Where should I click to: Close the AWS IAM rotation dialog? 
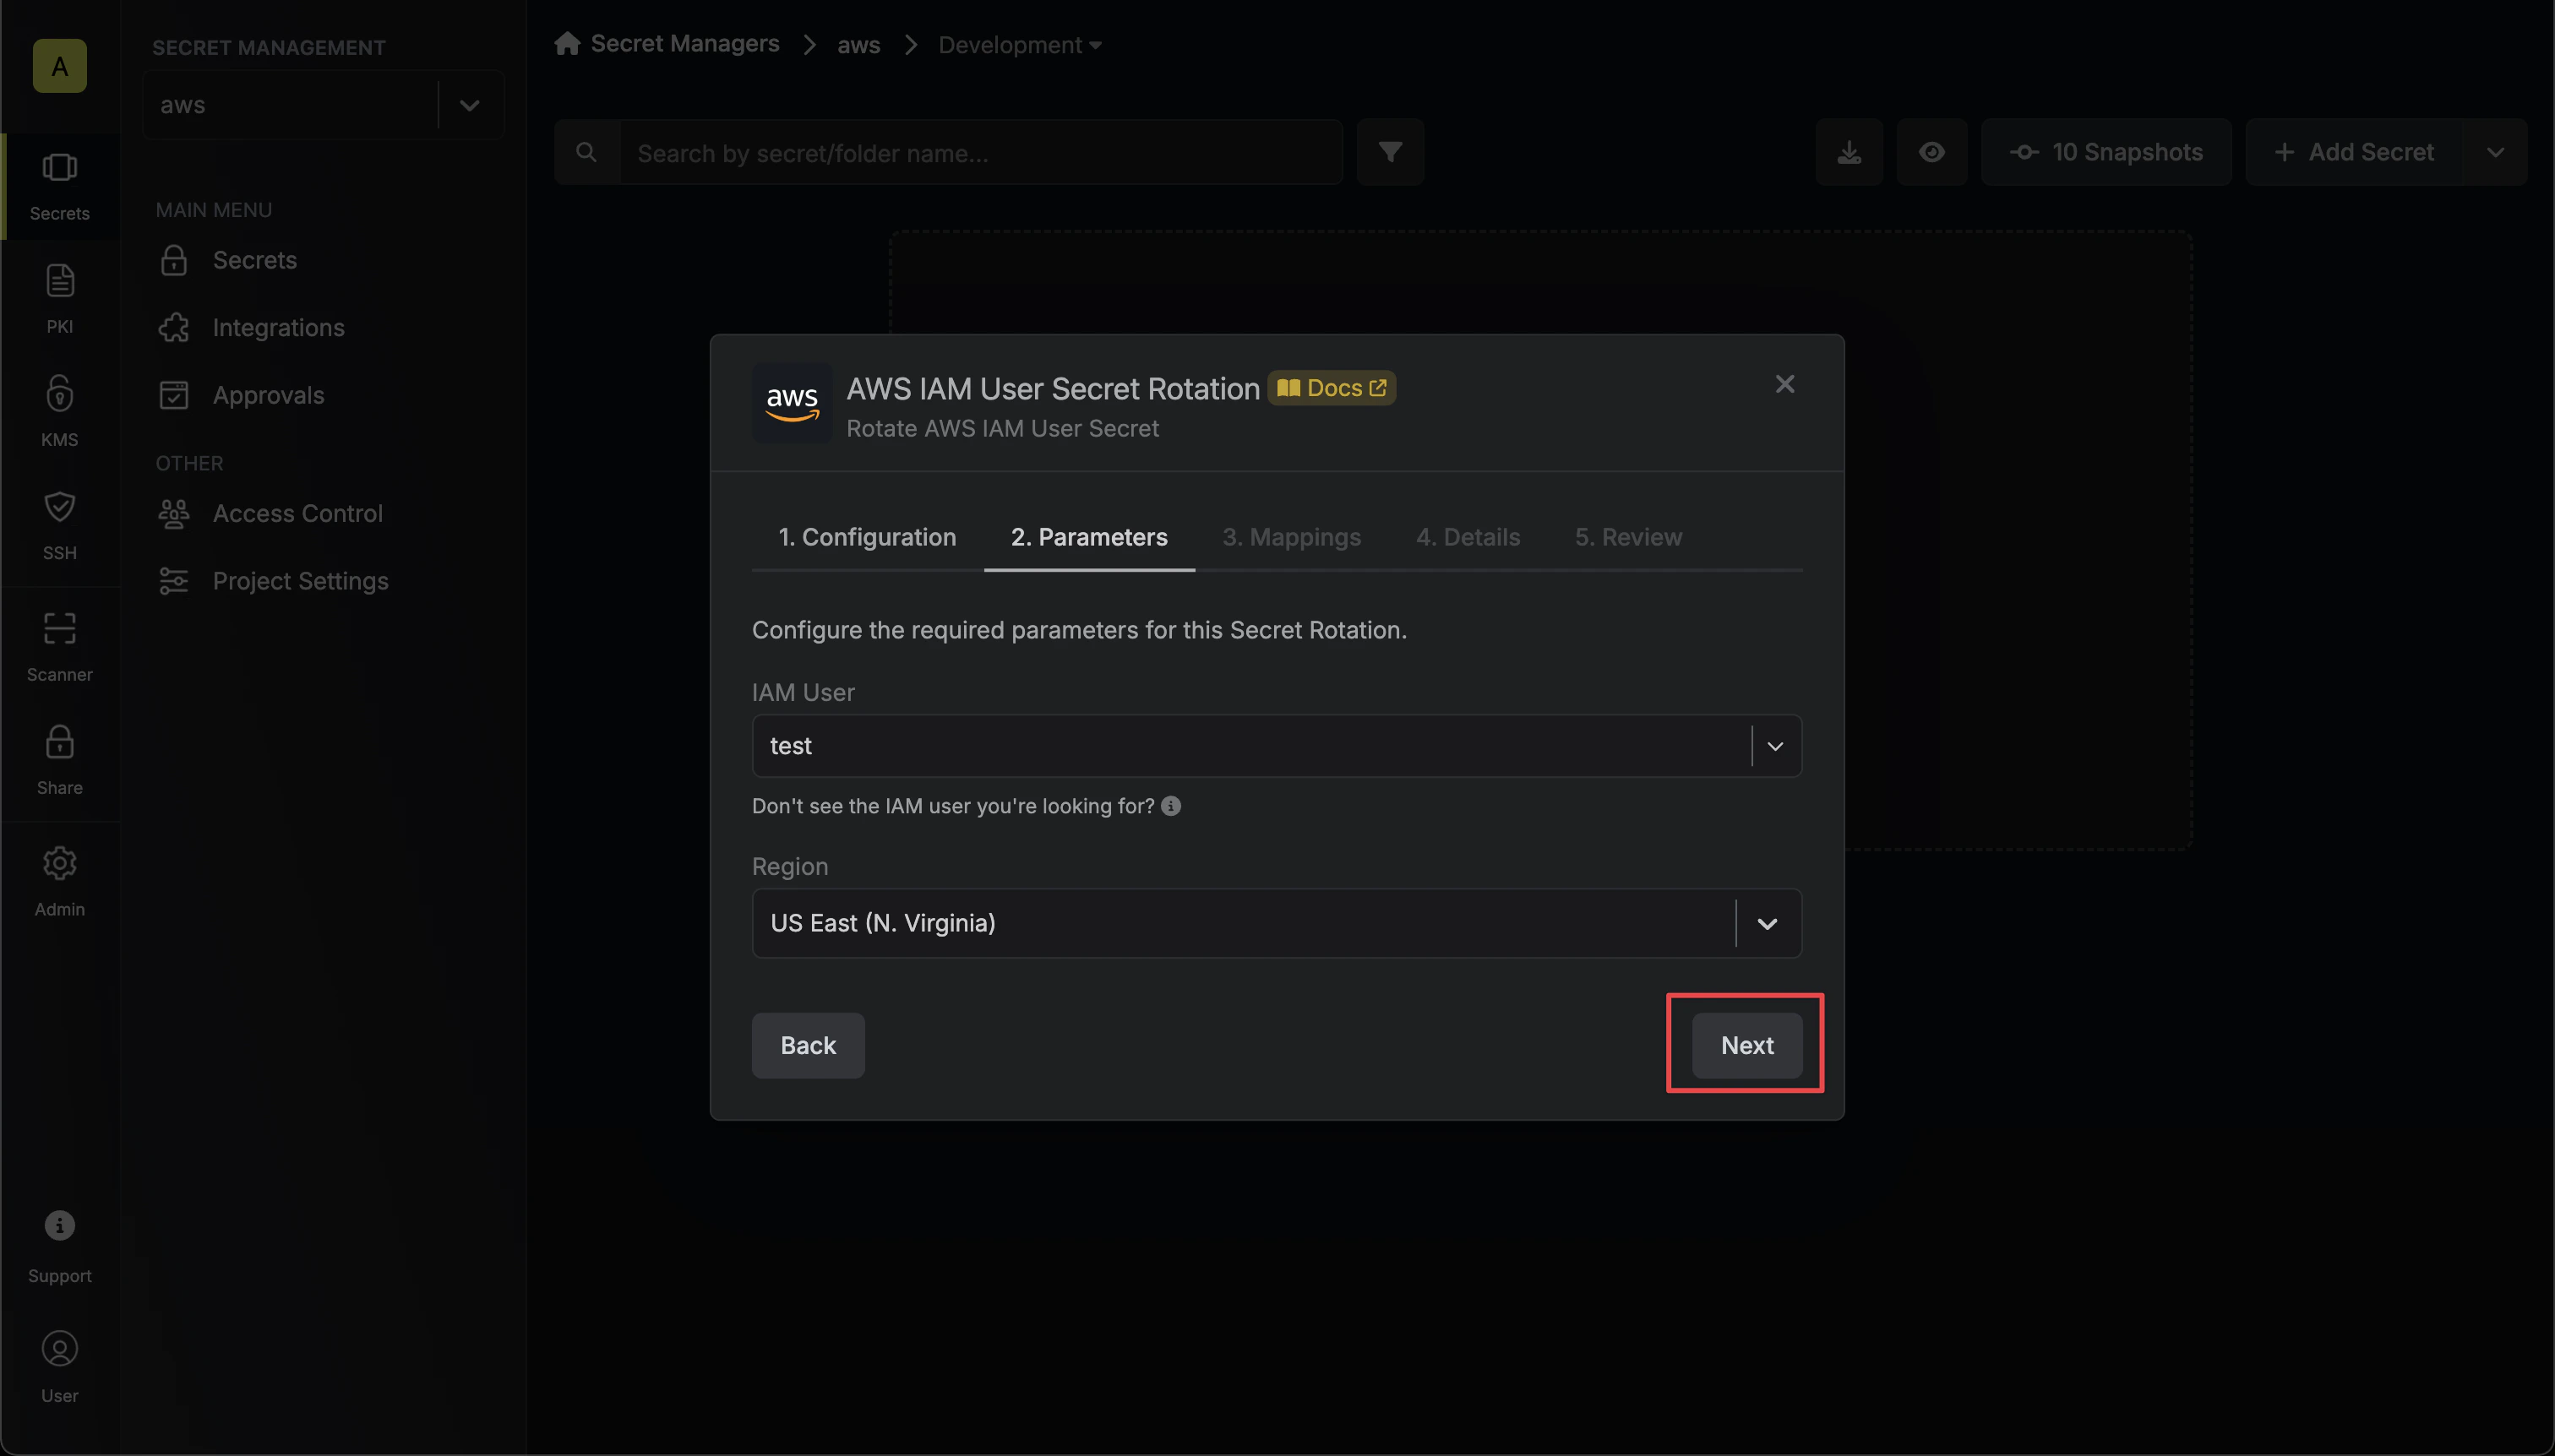click(x=1784, y=384)
